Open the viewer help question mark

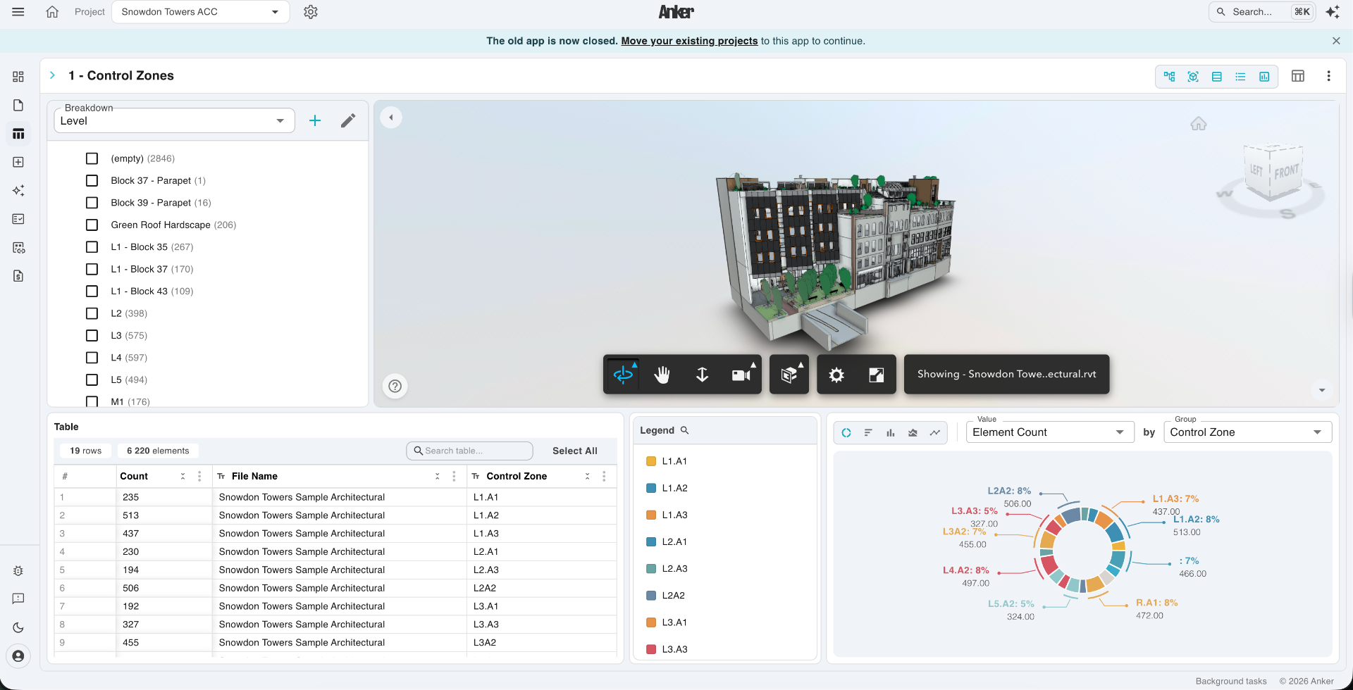[x=395, y=386]
